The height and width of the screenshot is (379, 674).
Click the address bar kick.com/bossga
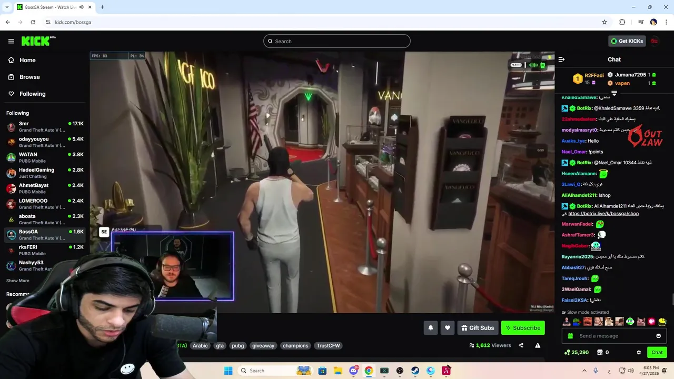73,22
